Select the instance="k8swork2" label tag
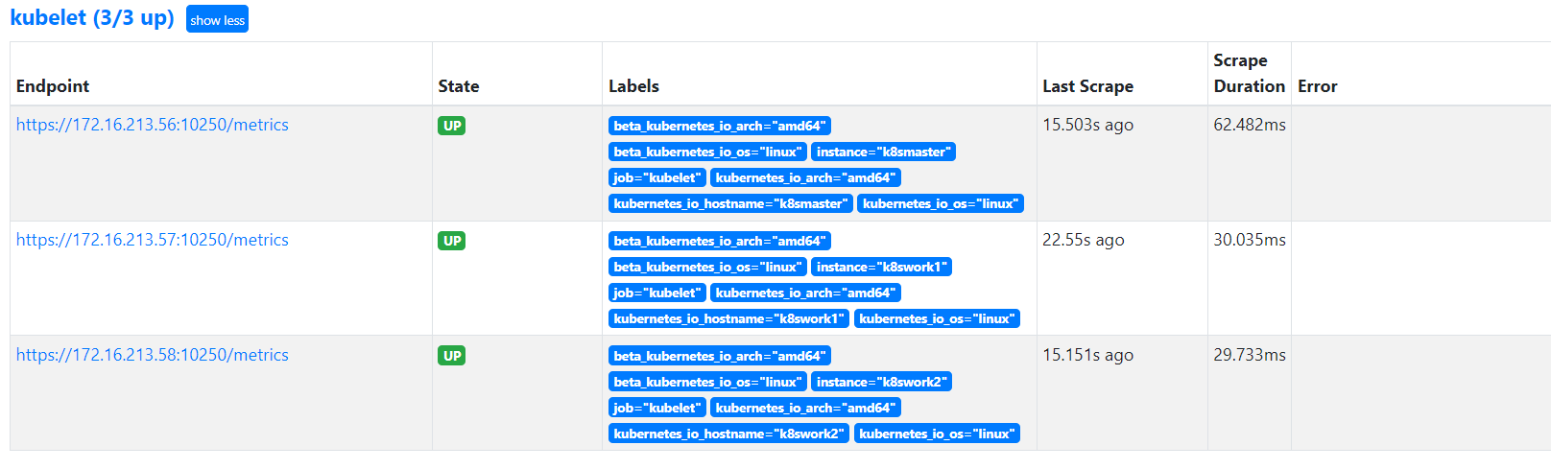Screen dimensions: 1551x469 click(881, 382)
